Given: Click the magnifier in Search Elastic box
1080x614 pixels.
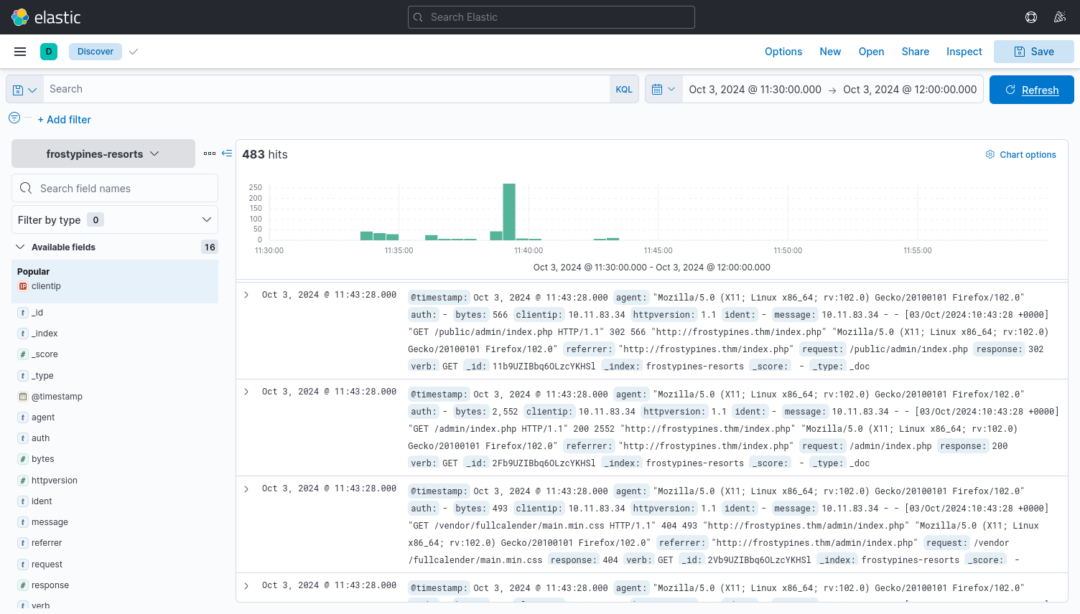Looking at the screenshot, I should tap(419, 17).
